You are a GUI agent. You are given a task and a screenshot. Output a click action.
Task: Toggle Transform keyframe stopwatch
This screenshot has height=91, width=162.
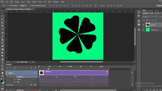(x=15, y=77)
